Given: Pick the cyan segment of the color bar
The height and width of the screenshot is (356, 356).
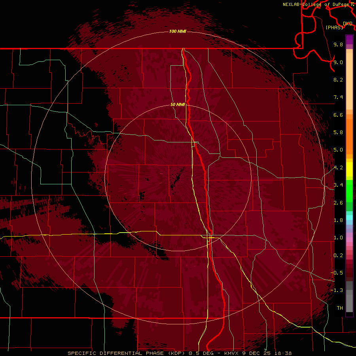Looking at the screenshot, I should tap(349, 217).
